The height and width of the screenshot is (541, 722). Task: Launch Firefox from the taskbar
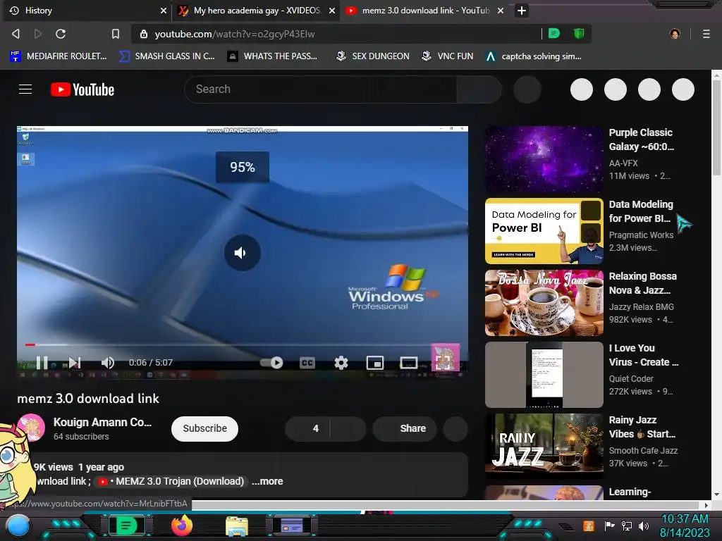pyautogui.click(x=183, y=526)
